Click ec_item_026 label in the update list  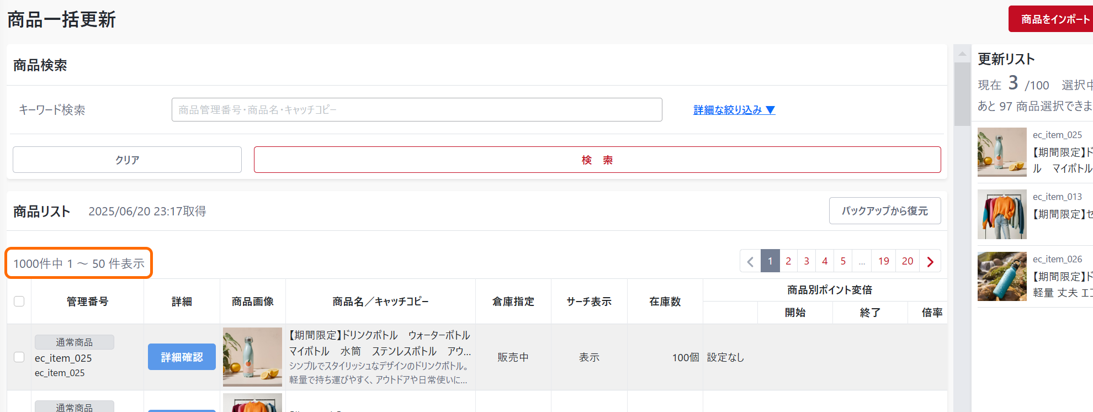1057,259
